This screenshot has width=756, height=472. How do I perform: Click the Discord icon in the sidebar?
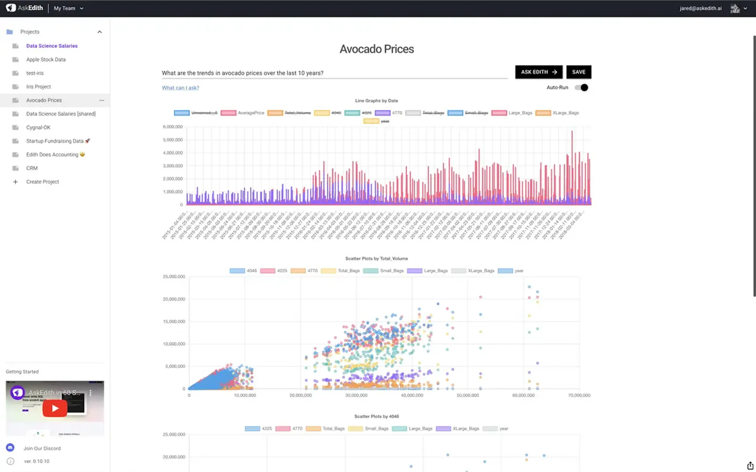(x=10, y=448)
